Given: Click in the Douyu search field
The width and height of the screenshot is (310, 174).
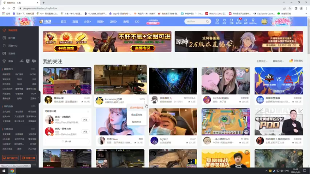Looking at the screenshot, I should pos(196,22).
